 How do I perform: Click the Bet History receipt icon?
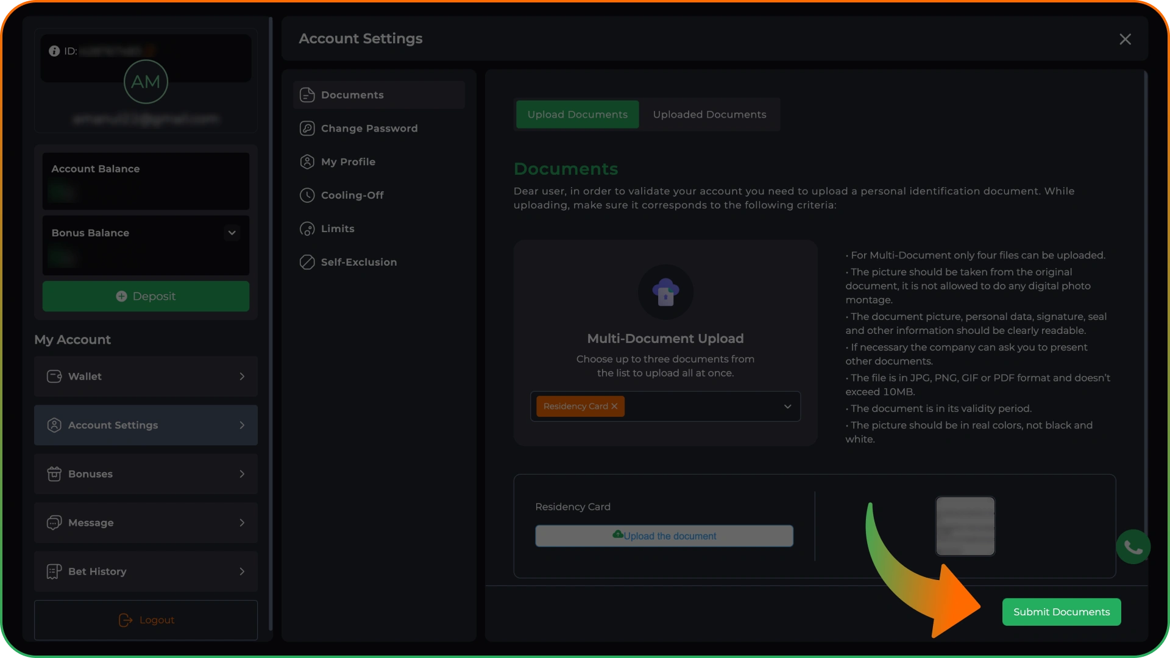click(54, 571)
